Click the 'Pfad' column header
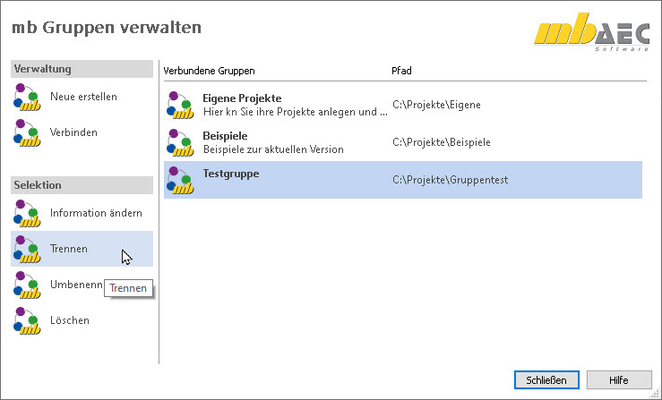The width and height of the screenshot is (662, 400). [401, 70]
